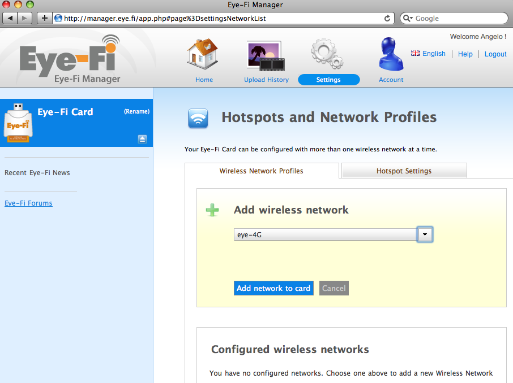Log out using the Logout link
This screenshot has height=383, width=513.
click(495, 54)
